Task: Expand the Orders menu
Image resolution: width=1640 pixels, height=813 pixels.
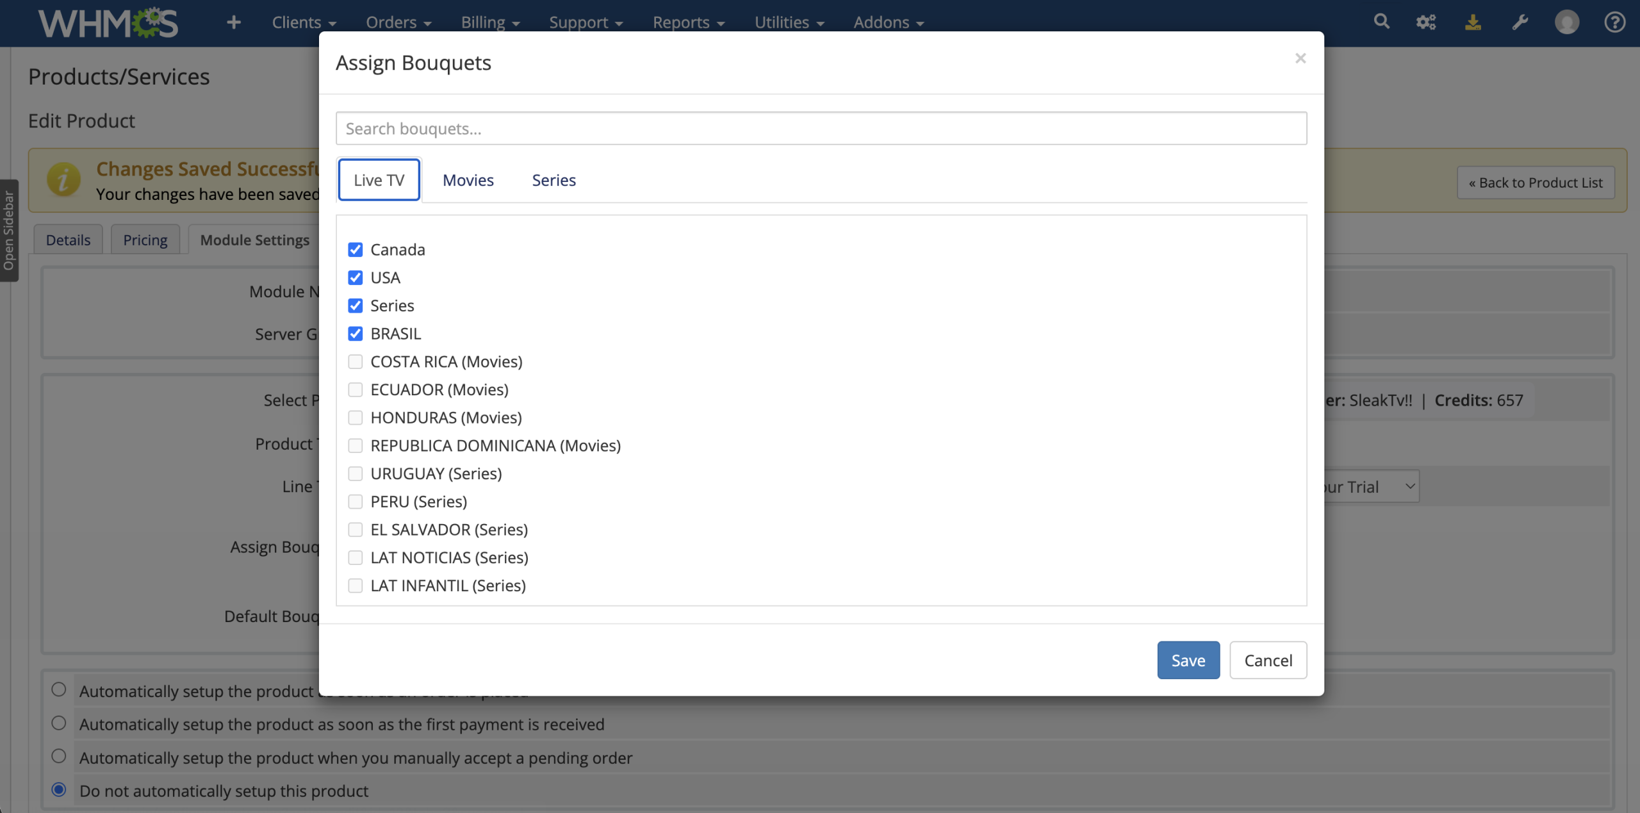Action: pyautogui.click(x=398, y=22)
